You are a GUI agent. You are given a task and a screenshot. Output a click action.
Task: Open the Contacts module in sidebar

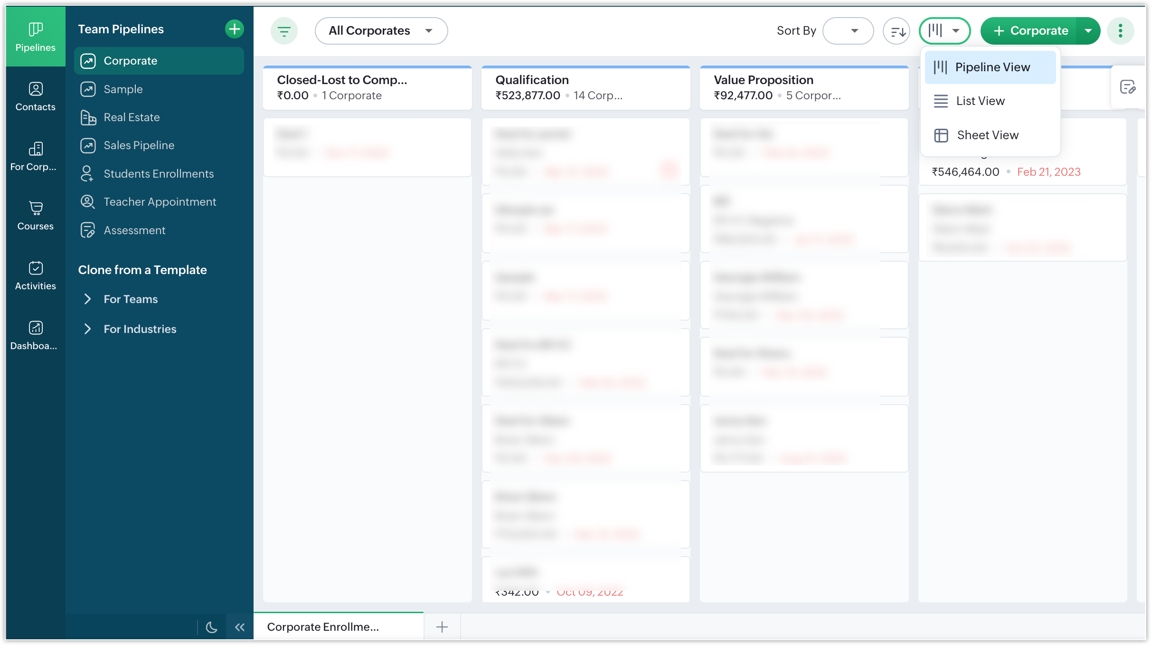(x=35, y=96)
